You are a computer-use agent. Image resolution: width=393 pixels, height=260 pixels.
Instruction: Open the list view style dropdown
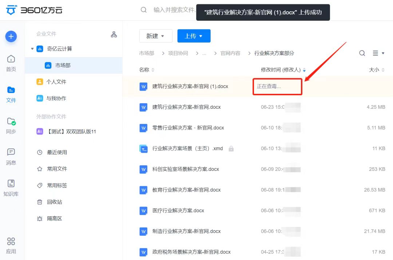378,53
